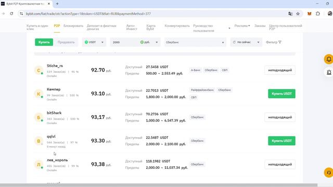Click limits 1,000.00 – 6,547.39 руб.
The height and width of the screenshot is (187, 333).
click(166, 121)
